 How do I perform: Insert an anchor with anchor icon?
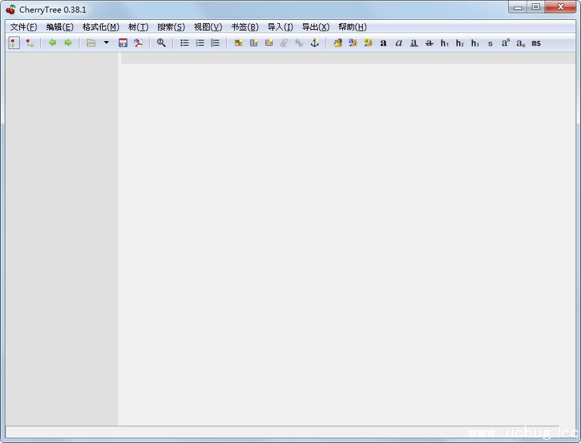pyautogui.click(x=314, y=43)
